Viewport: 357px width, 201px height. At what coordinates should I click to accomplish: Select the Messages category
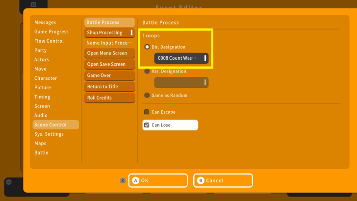(45, 23)
